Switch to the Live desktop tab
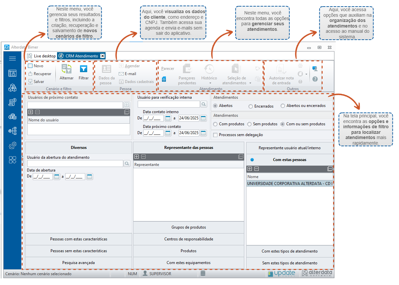 [41, 56]
